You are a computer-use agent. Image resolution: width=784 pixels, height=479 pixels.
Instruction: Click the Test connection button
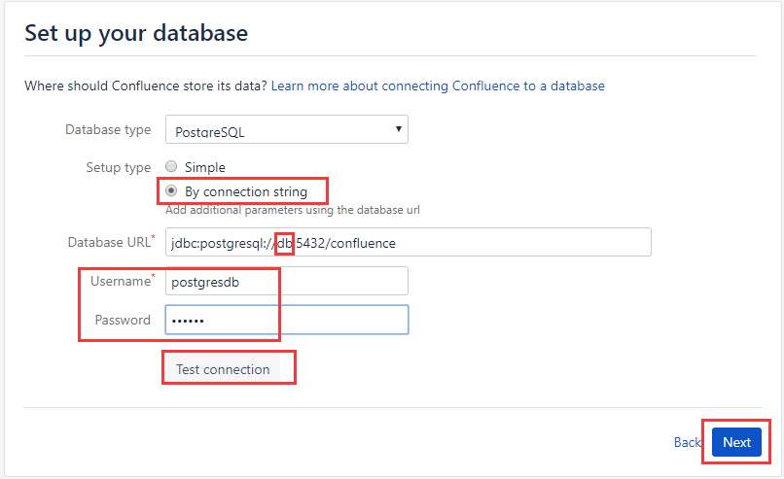(223, 369)
